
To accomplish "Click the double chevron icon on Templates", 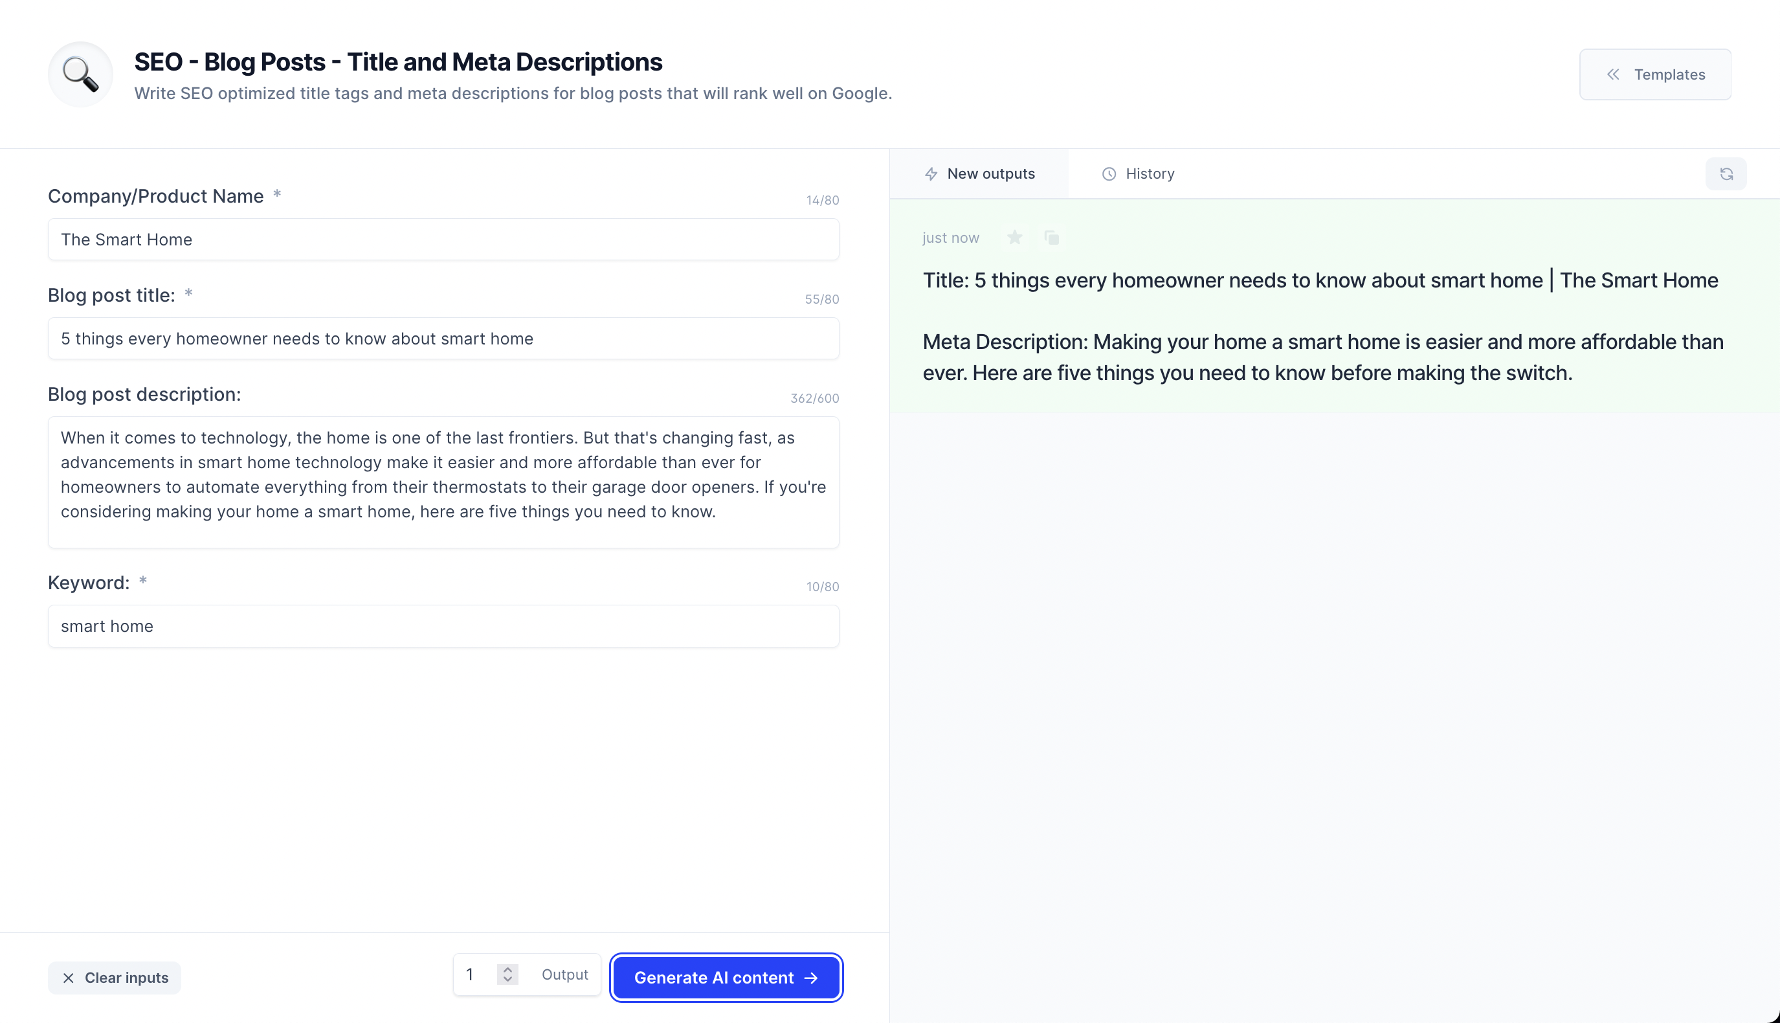I will point(1614,74).
